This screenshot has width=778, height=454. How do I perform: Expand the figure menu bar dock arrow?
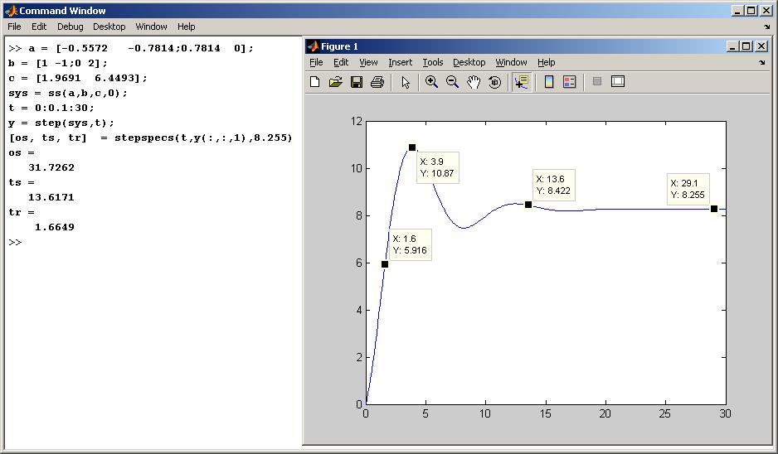point(761,62)
